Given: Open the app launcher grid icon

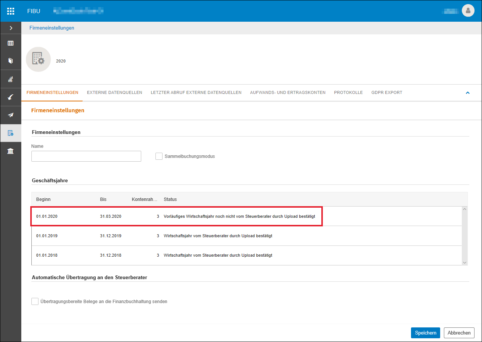Looking at the screenshot, I should [10, 11].
